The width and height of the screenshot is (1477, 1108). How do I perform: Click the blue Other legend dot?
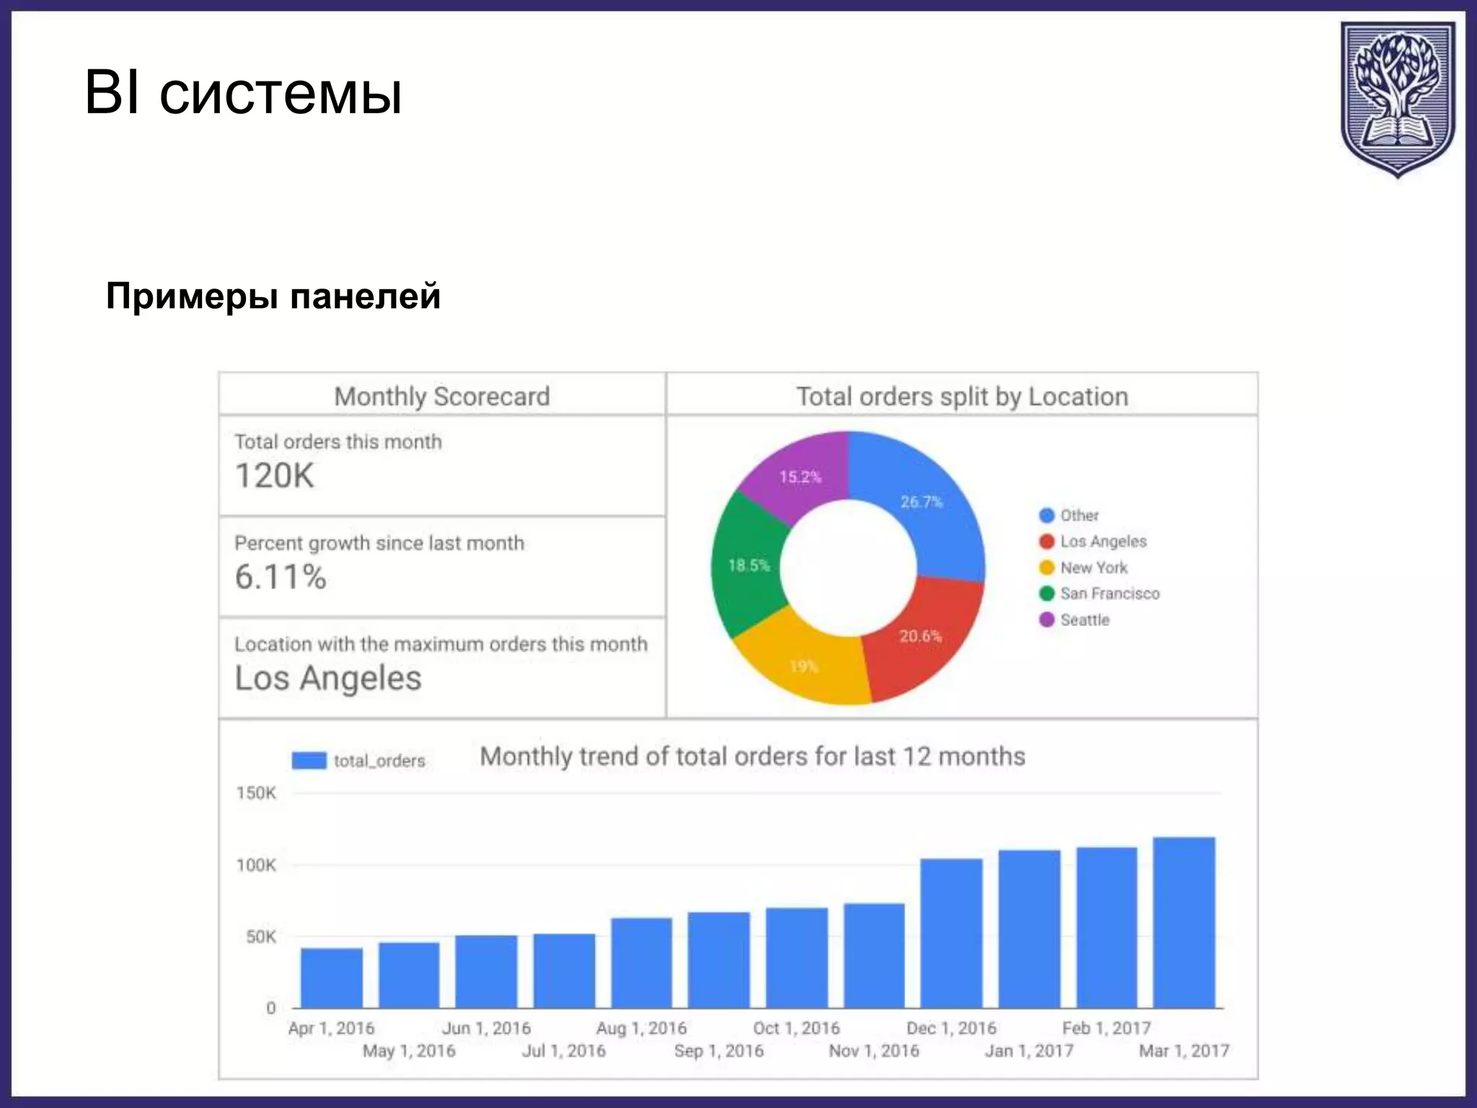(x=1046, y=516)
